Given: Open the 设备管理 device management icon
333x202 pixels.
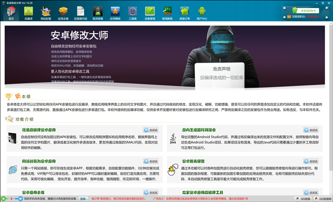Looking at the screenshot, I should pos(150,13).
